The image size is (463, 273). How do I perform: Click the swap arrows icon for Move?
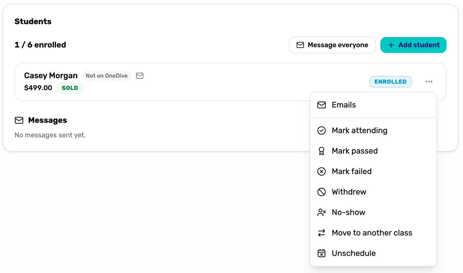pyautogui.click(x=321, y=233)
